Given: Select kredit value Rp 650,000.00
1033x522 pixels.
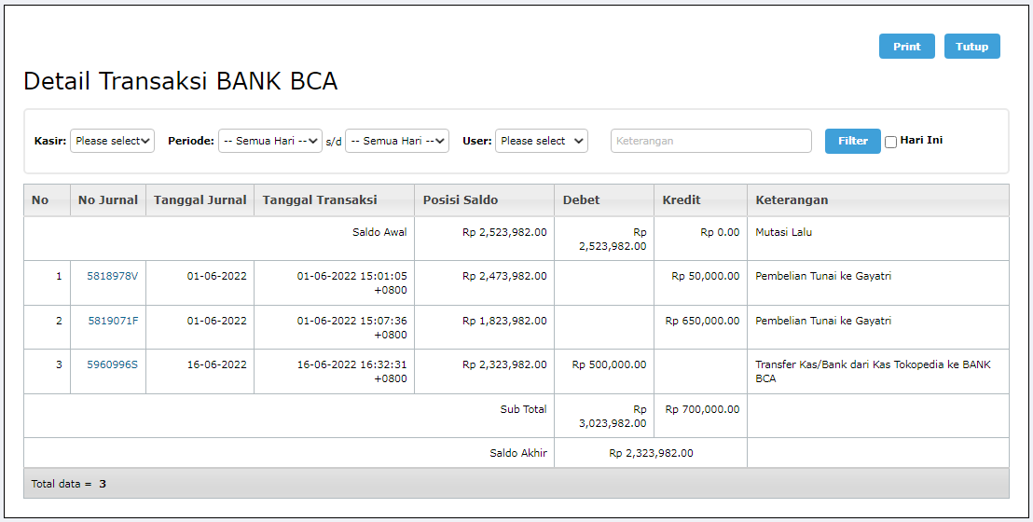Looking at the screenshot, I should pyautogui.click(x=702, y=321).
